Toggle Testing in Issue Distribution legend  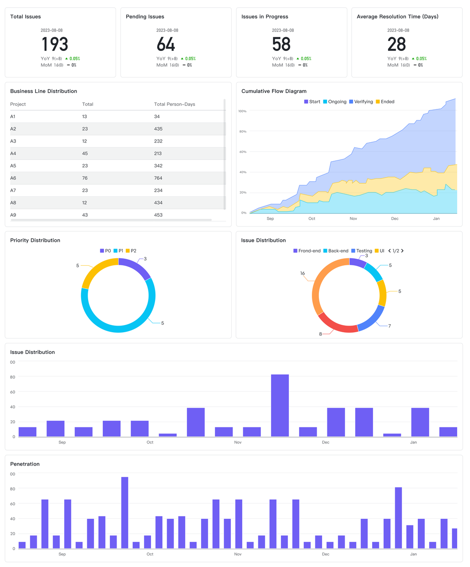[x=361, y=251]
